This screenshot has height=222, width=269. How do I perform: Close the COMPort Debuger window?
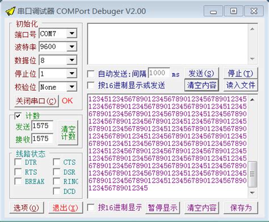pos(254,11)
